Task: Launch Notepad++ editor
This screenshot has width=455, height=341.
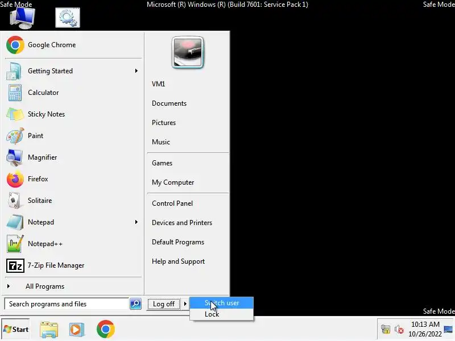Action: [73, 244]
